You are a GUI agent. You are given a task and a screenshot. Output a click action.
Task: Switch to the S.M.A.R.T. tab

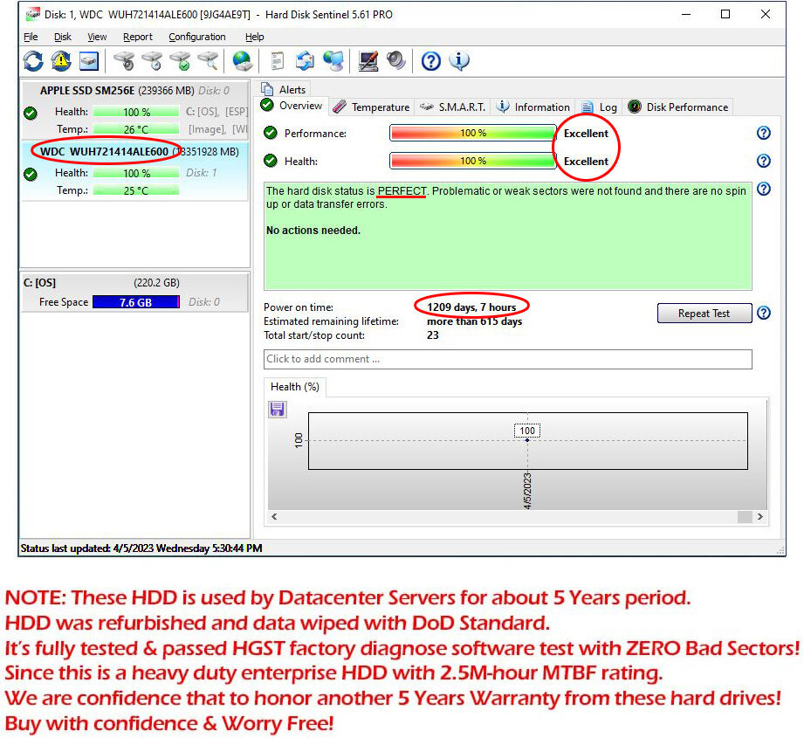[453, 107]
